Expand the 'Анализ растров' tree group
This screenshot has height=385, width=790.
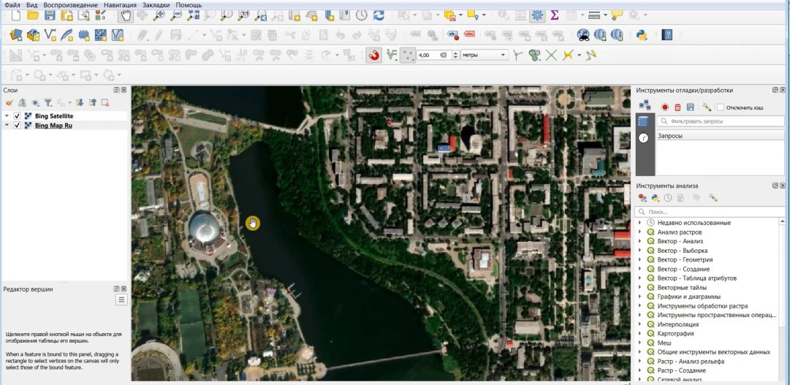tap(641, 232)
